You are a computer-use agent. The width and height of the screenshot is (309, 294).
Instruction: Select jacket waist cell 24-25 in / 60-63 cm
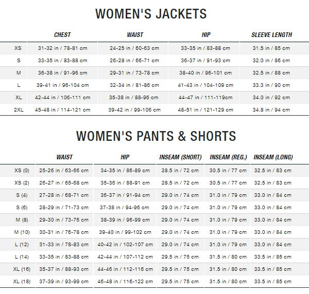(x=134, y=48)
